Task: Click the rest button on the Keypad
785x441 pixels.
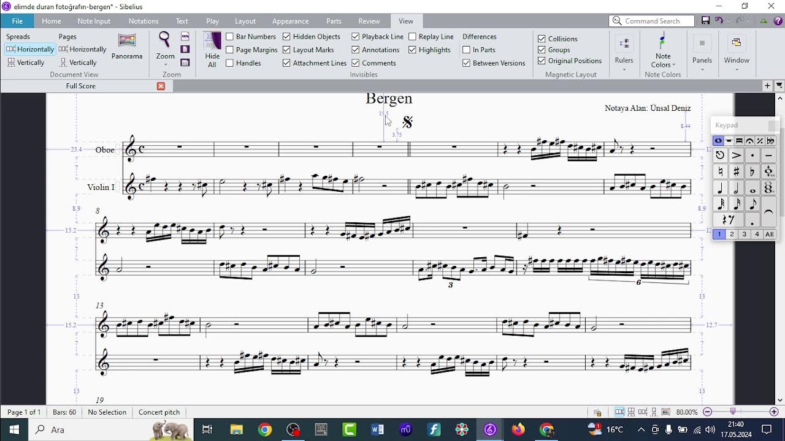Action: point(728,220)
